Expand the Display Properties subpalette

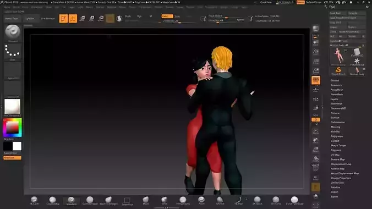(341, 178)
